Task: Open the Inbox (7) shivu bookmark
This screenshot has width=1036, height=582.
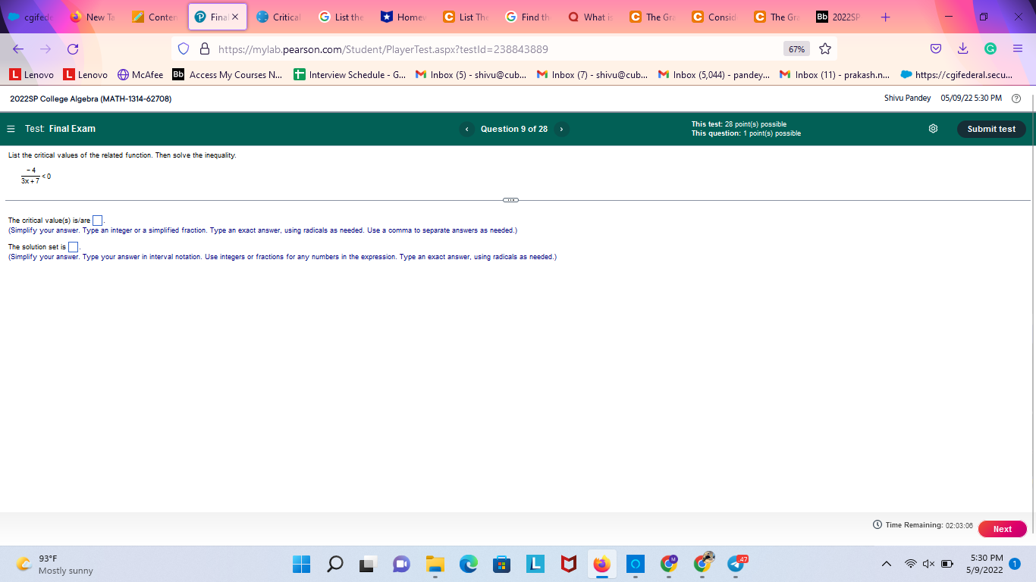Action: pos(592,75)
